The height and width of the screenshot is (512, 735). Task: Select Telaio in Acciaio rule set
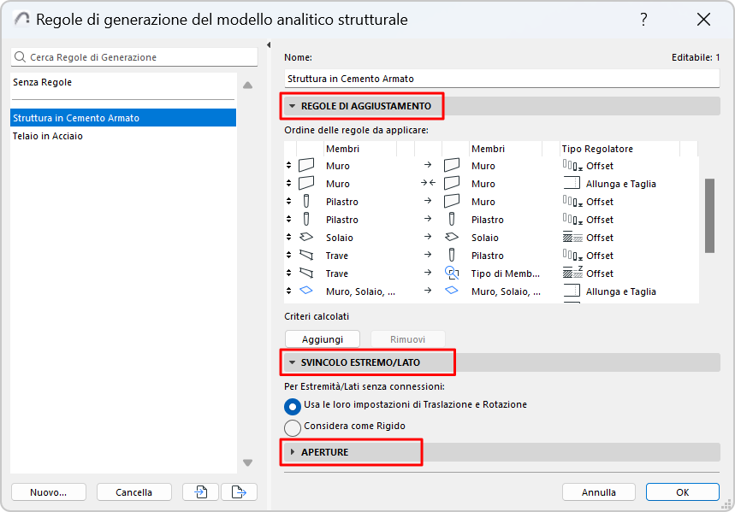coord(48,136)
